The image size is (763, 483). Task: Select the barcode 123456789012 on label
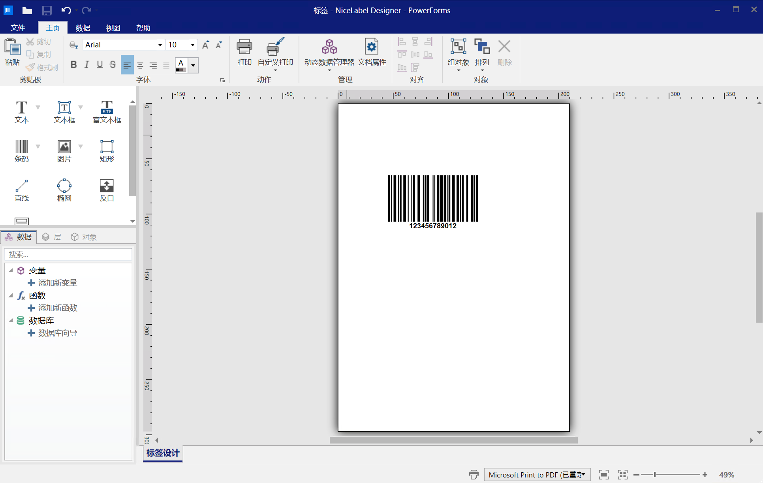pyautogui.click(x=433, y=202)
